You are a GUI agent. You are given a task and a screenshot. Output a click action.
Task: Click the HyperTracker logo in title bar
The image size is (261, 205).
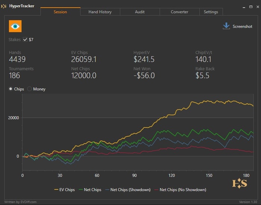pyautogui.click(x=4, y=6)
